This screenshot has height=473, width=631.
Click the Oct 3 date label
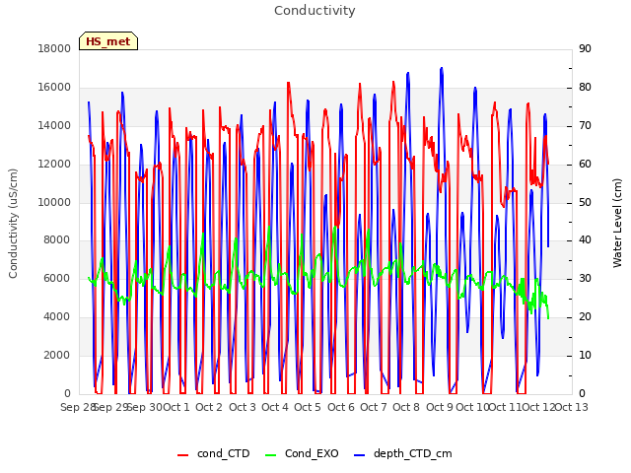(243, 407)
